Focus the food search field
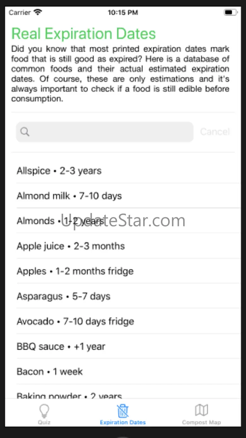Screen dimensions: 246x438 (x=110, y=132)
